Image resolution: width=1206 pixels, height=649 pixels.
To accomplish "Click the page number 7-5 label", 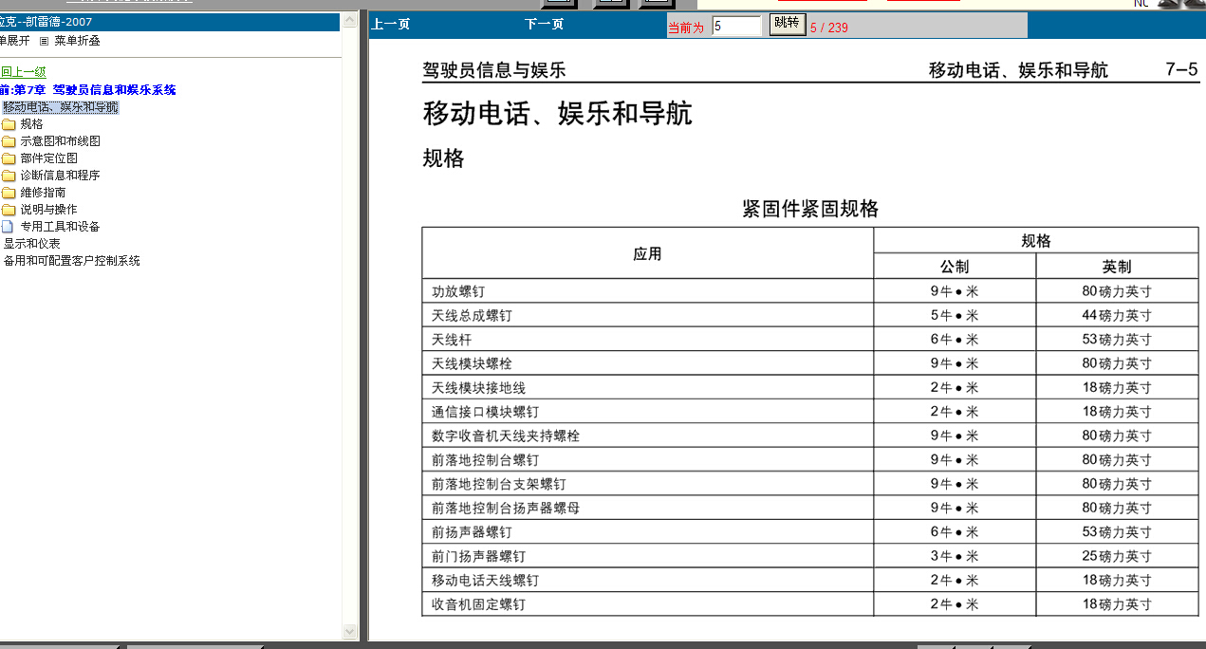I will pos(1181,69).
